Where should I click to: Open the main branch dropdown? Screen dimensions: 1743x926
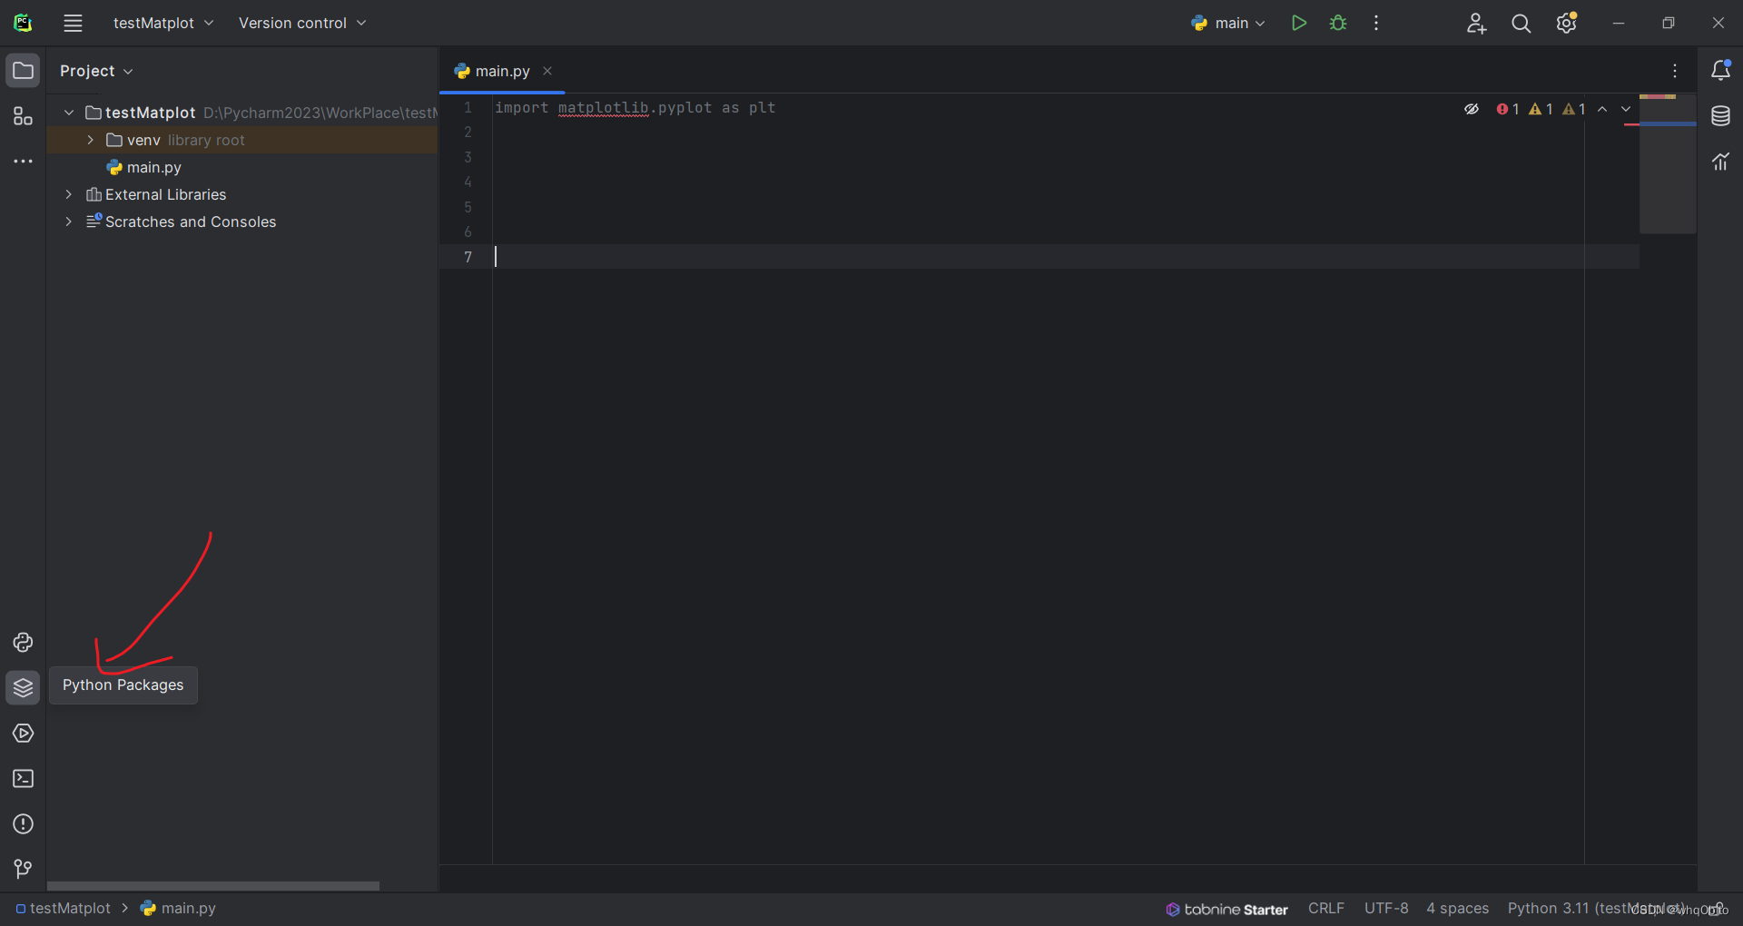[x=1228, y=23]
